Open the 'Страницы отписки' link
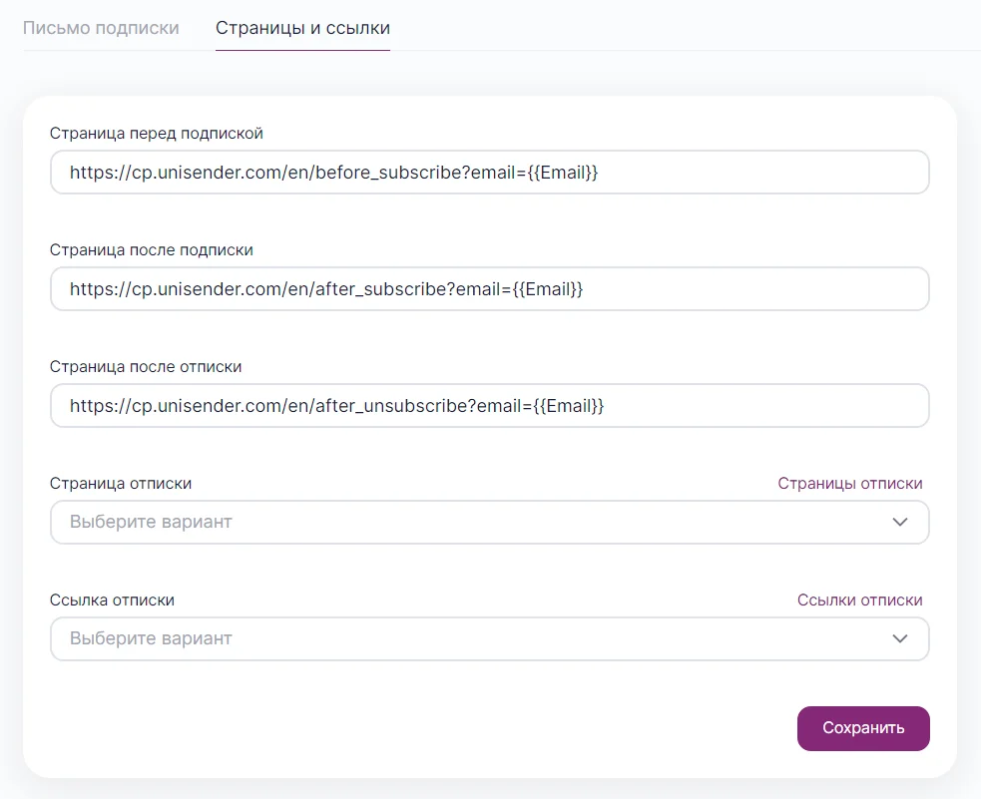 click(x=849, y=484)
